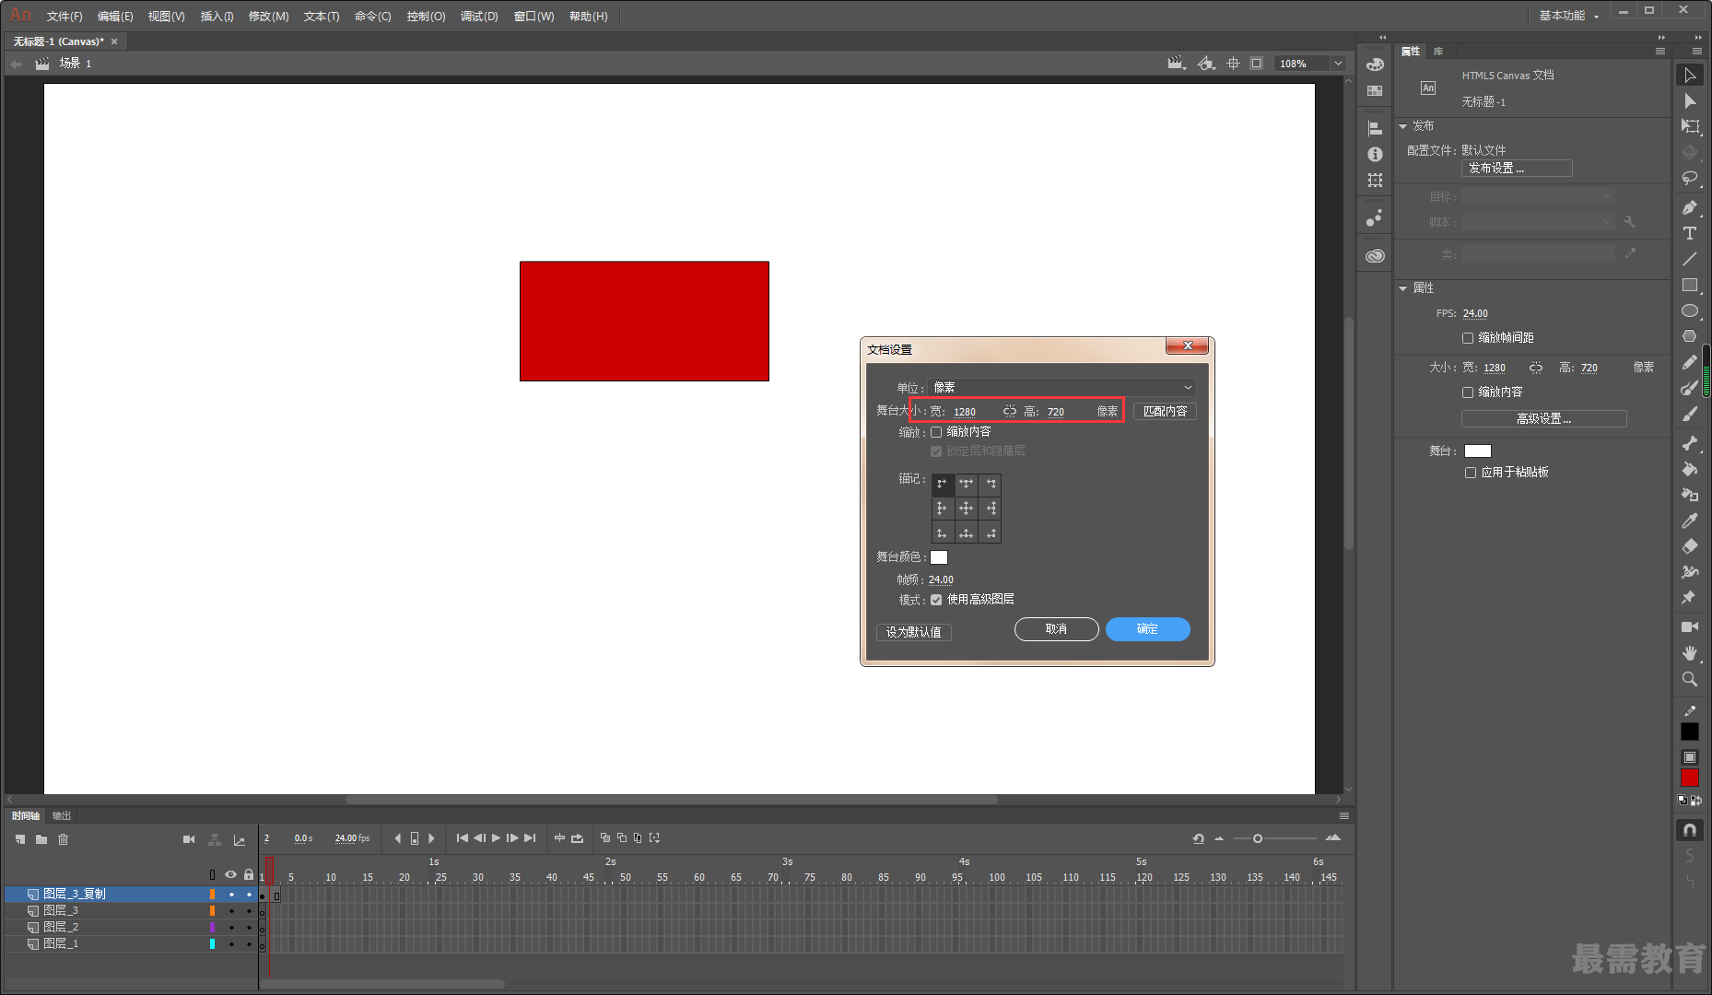Collapse the 发布 section

[1403, 126]
